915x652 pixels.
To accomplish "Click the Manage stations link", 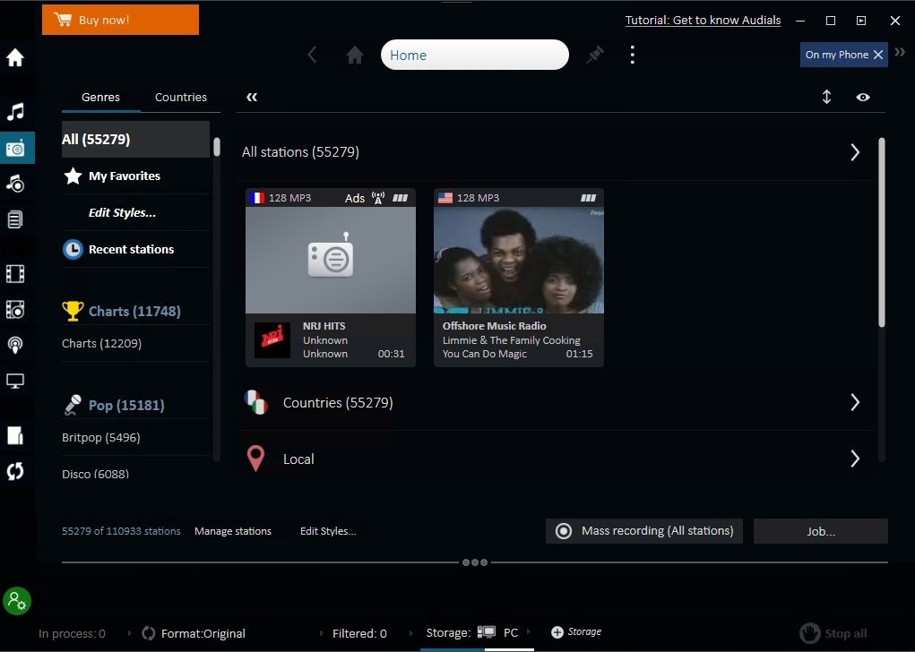I will click(233, 531).
